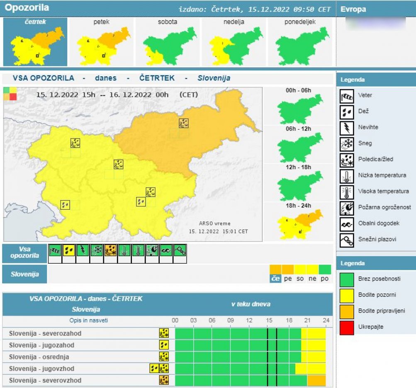Select the snow warning filter icon
This screenshot has width=416, height=388.
tap(97, 250)
